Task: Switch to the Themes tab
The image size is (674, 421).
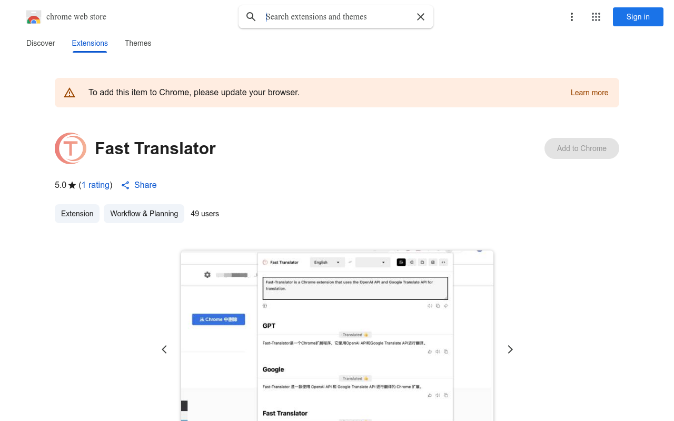Action: pyautogui.click(x=138, y=43)
